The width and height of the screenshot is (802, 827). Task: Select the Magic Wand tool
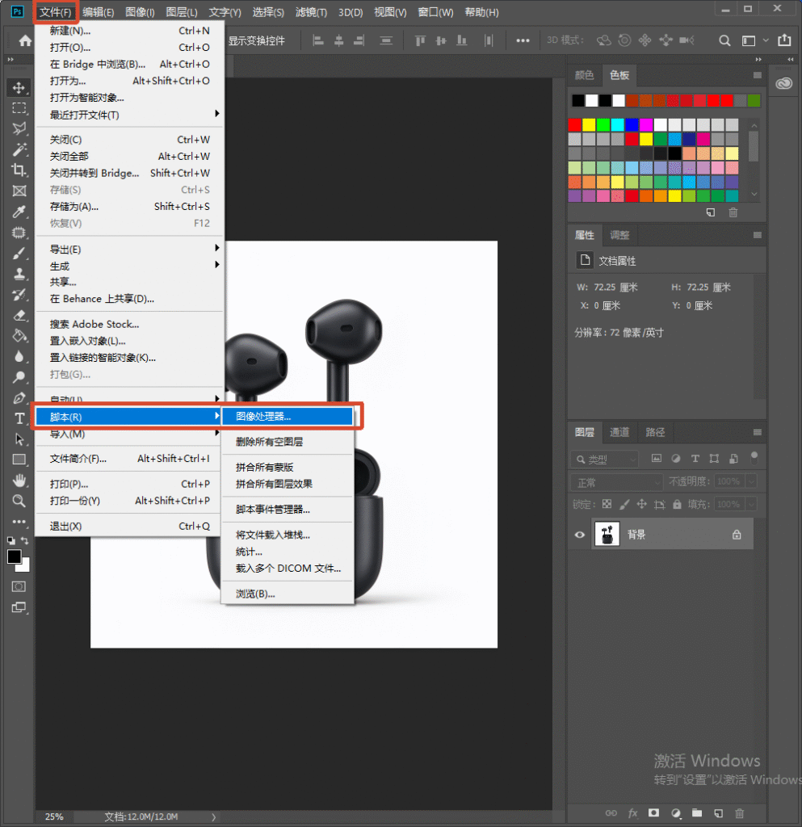[19, 149]
